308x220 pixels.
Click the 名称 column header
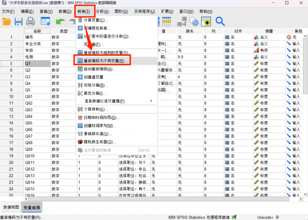[37, 31]
